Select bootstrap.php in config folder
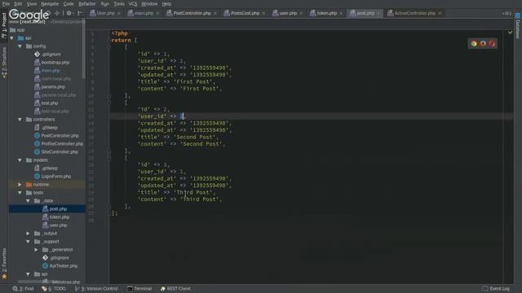This screenshot has height=293, width=522. [52, 63]
